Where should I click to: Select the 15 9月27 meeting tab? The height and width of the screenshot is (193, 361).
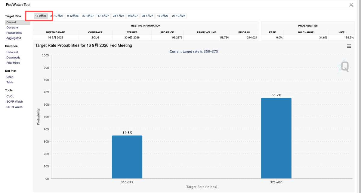pyautogui.click(x=163, y=16)
